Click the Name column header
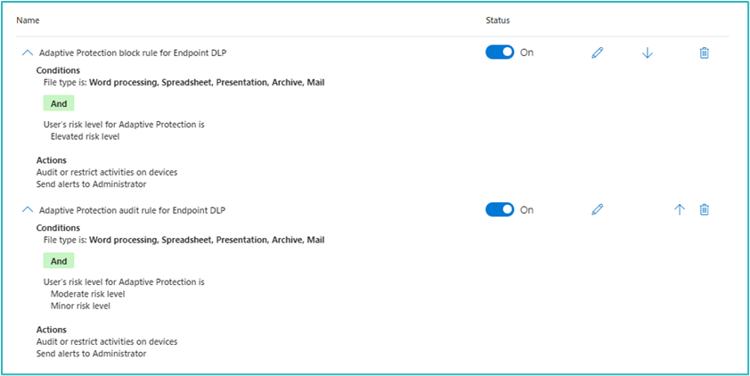The width and height of the screenshot is (750, 376). [28, 20]
